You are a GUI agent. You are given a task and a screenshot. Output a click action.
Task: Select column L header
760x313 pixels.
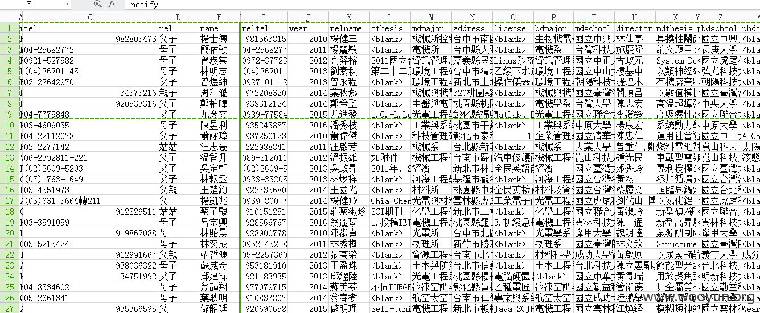pos(390,18)
